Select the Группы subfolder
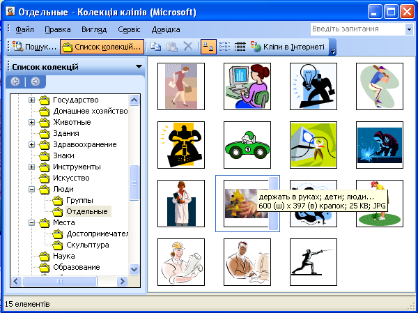The image size is (418, 313). point(72,200)
